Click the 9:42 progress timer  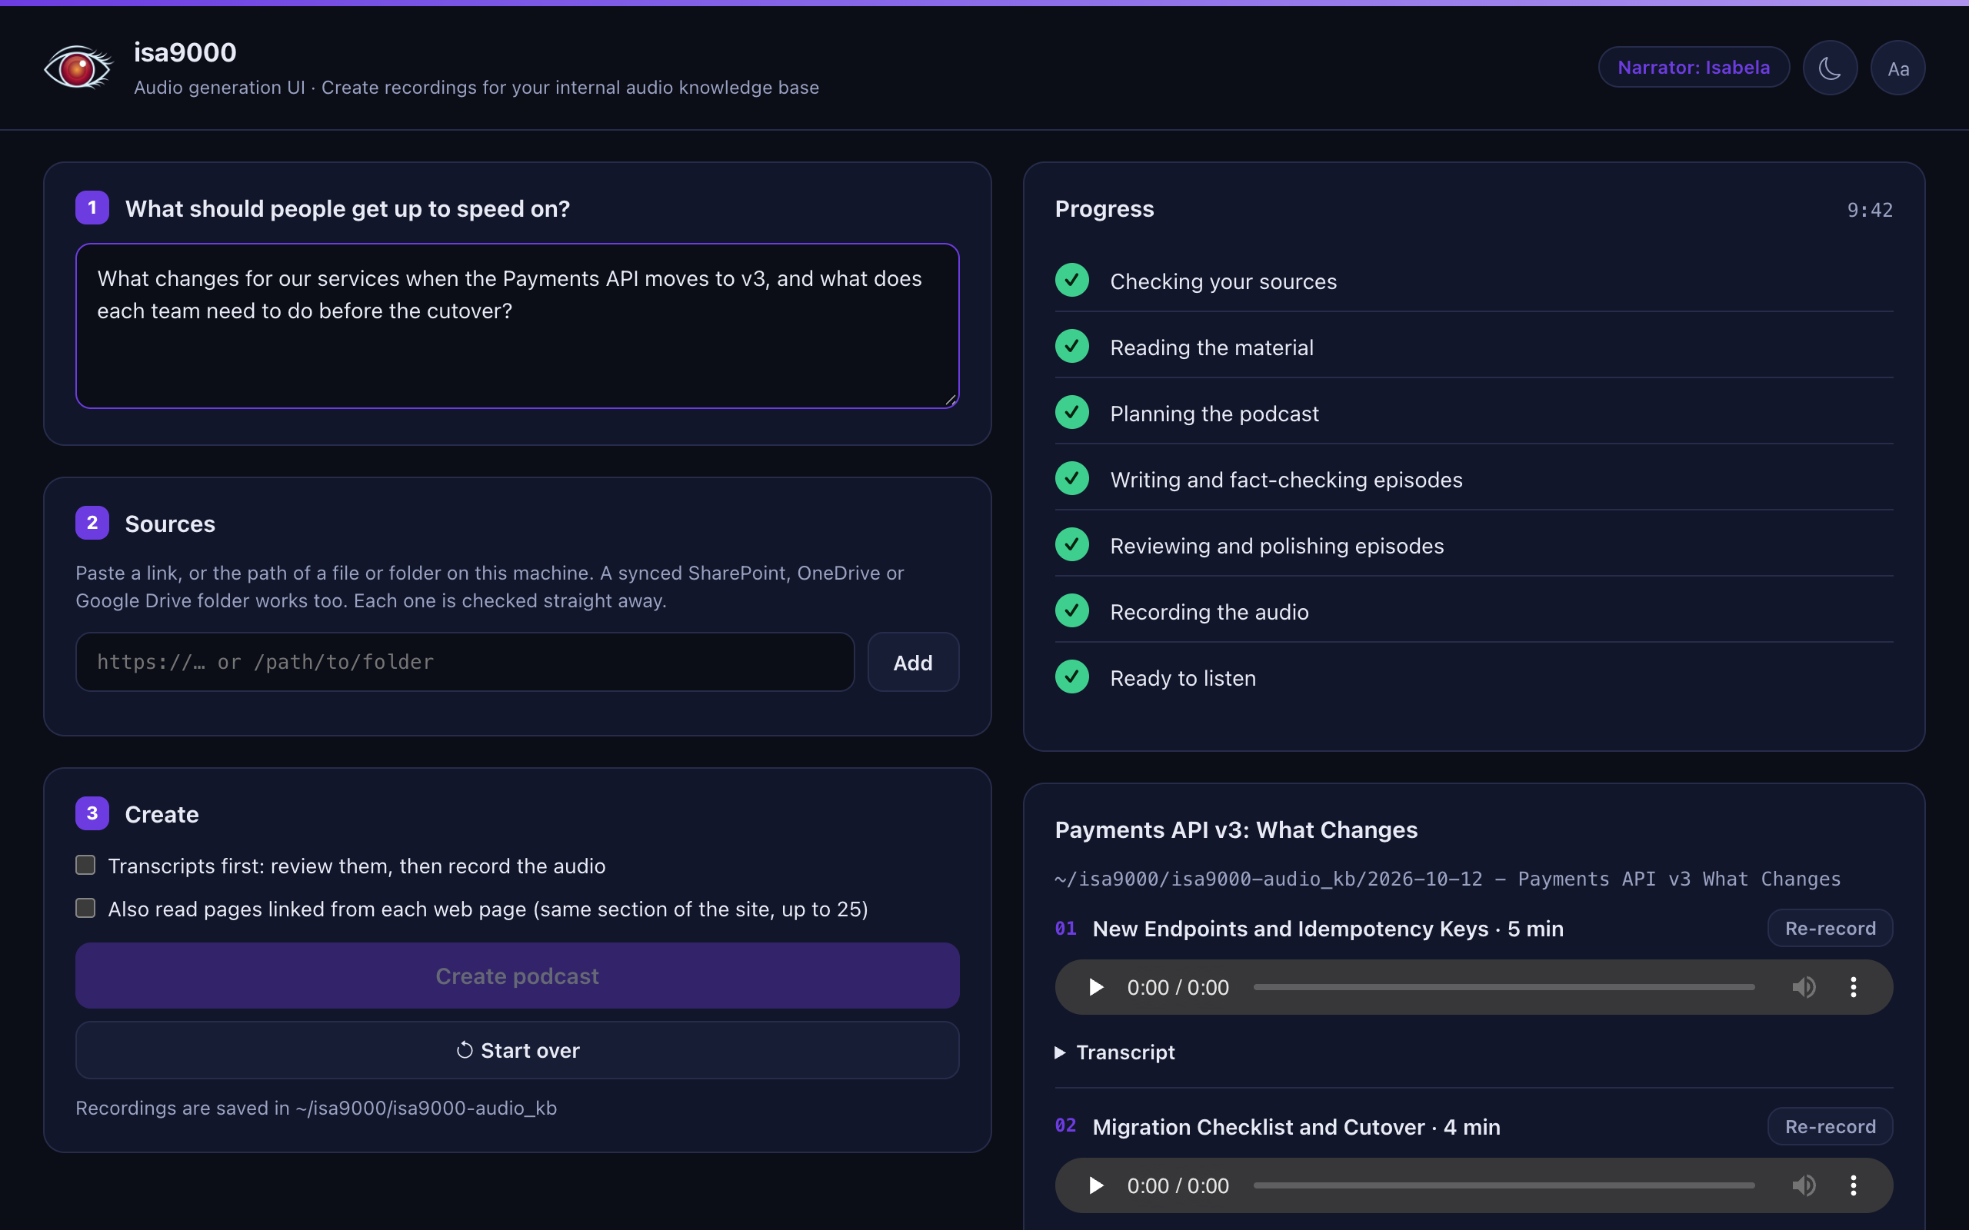point(1870,210)
